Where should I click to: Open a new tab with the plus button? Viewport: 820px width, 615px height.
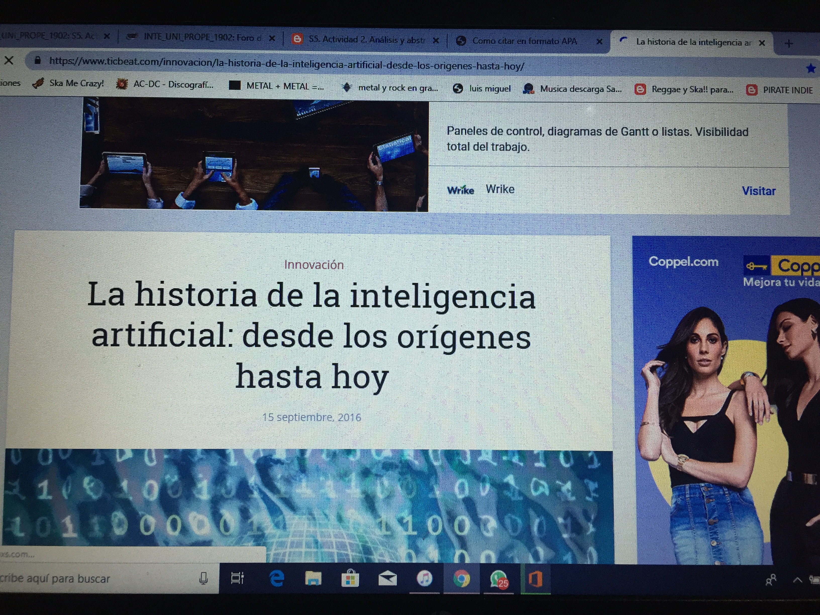(789, 44)
